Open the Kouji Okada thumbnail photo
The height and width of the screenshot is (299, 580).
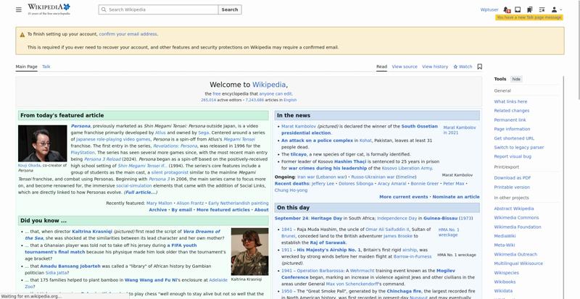(43, 143)
